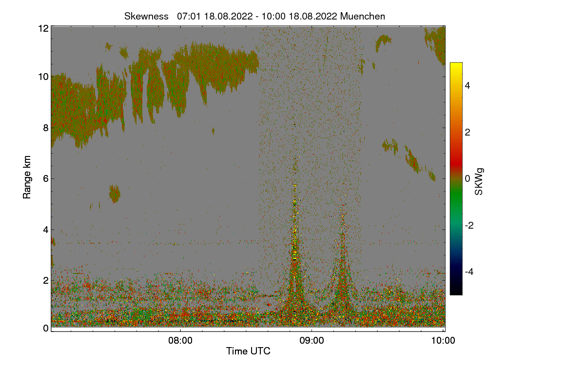Click the 6 km range tick label
The height and width of the screenshot is (390, 585).
(x=45, y=178)
